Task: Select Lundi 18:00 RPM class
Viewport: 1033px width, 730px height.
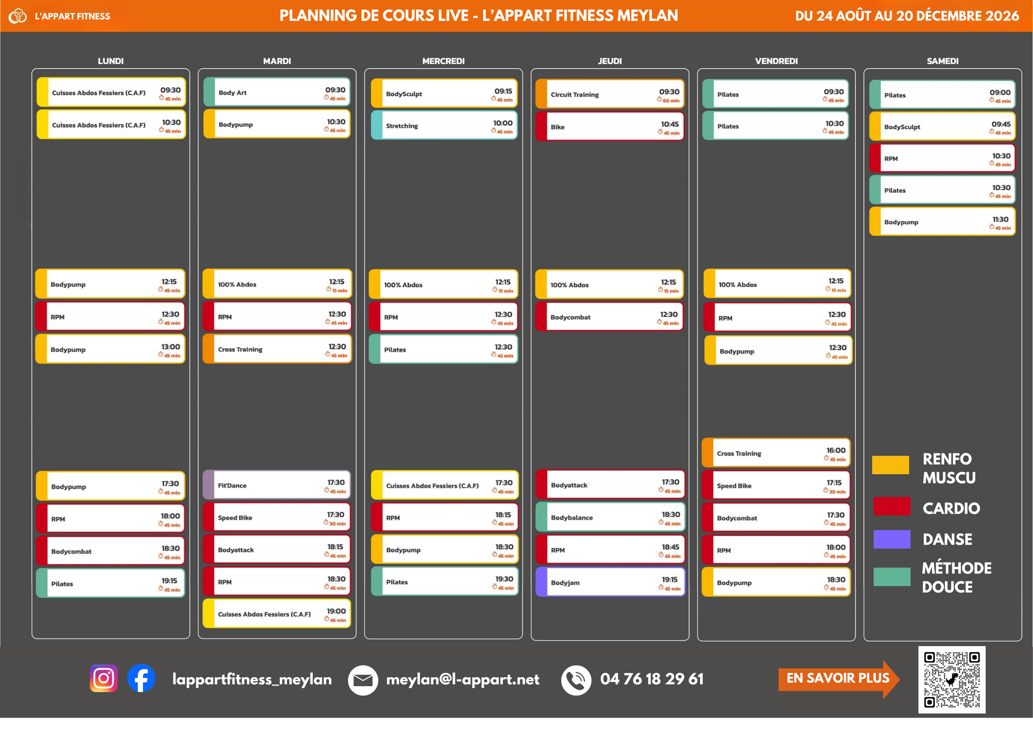Action: pos(110,519)
